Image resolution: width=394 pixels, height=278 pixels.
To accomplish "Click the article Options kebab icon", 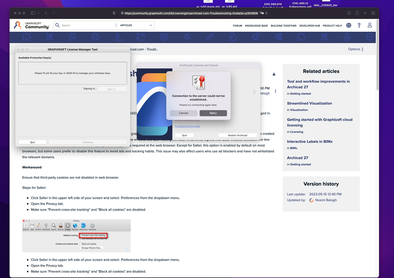I will tap(362, 49).
